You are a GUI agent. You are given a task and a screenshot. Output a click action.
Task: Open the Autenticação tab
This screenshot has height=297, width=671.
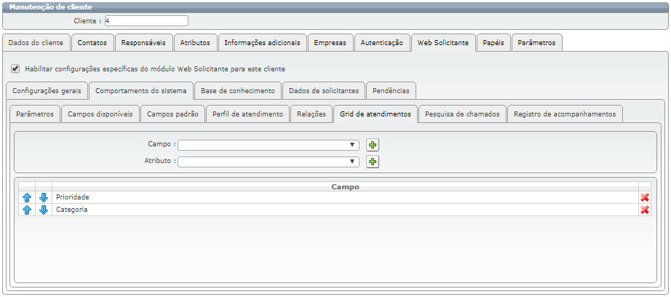pos(382,43)
